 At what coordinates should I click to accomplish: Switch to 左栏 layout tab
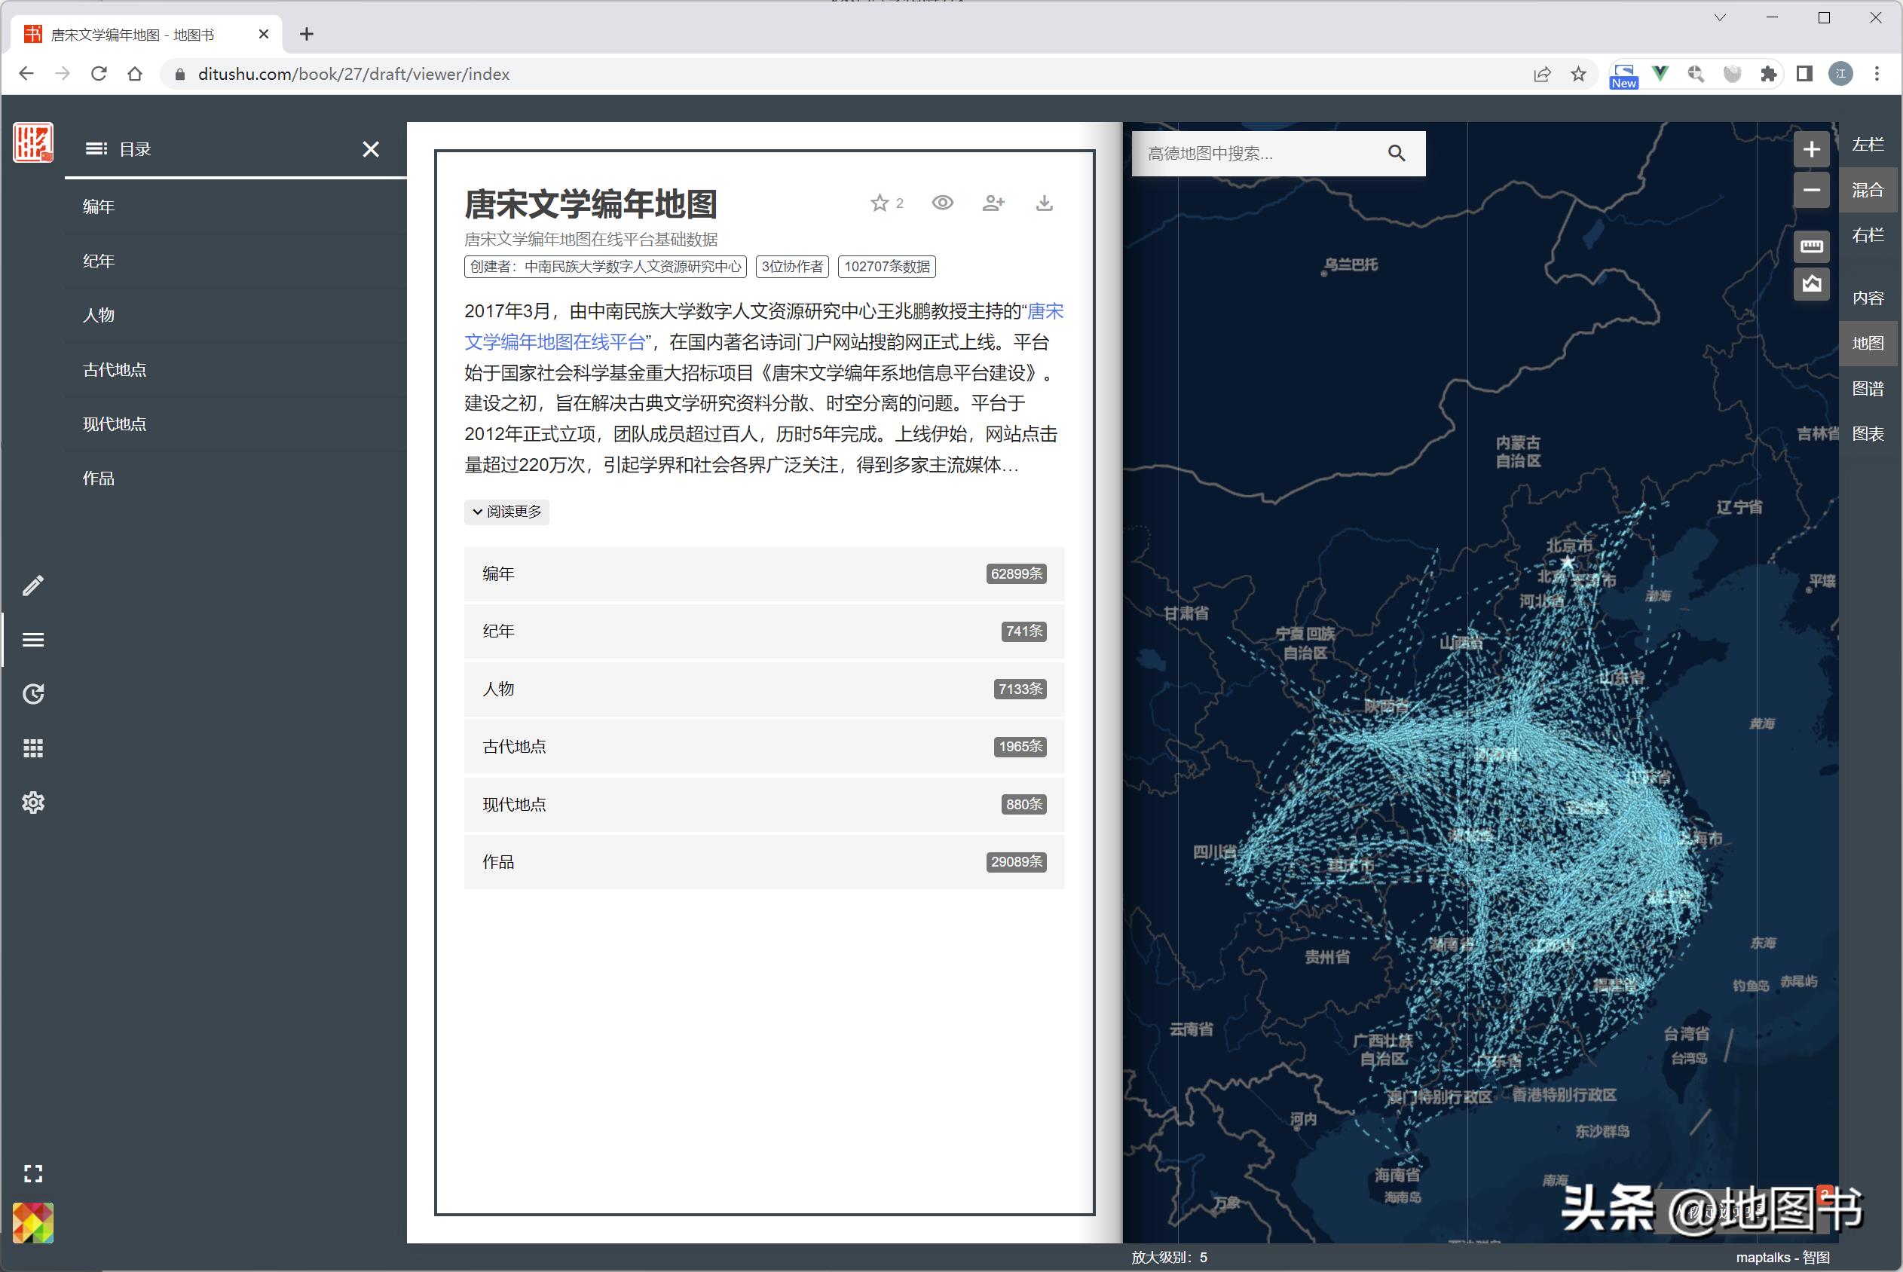pos(1868,145)
